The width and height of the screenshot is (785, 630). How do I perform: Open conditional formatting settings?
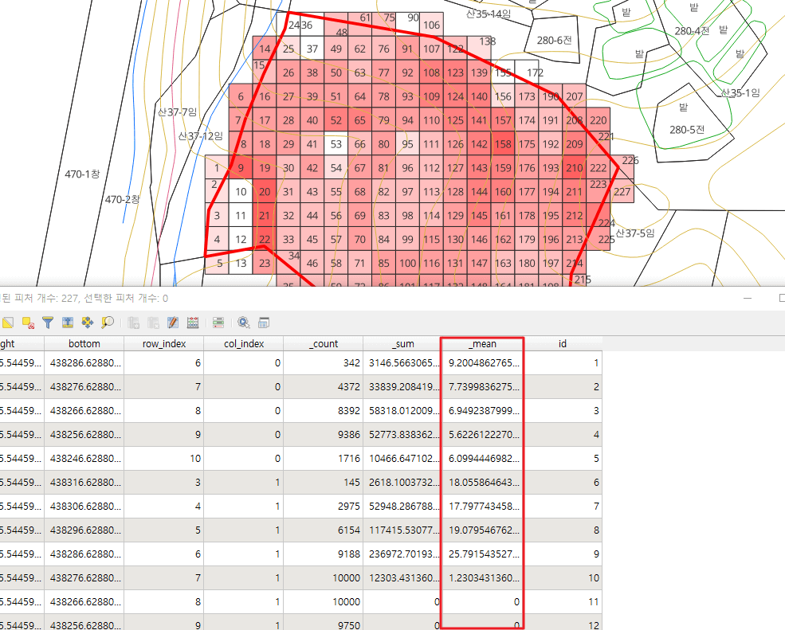pyautogui.click(x=218, y=322)
